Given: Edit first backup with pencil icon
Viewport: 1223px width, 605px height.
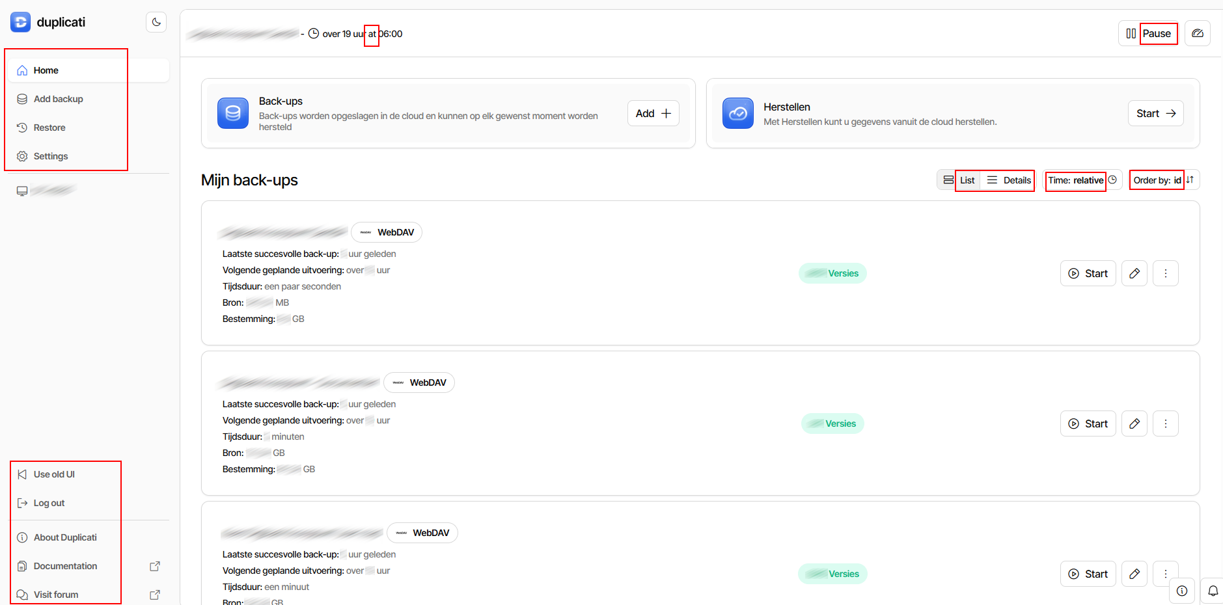Looking at the screenshot, I should tap(1134, 273).
